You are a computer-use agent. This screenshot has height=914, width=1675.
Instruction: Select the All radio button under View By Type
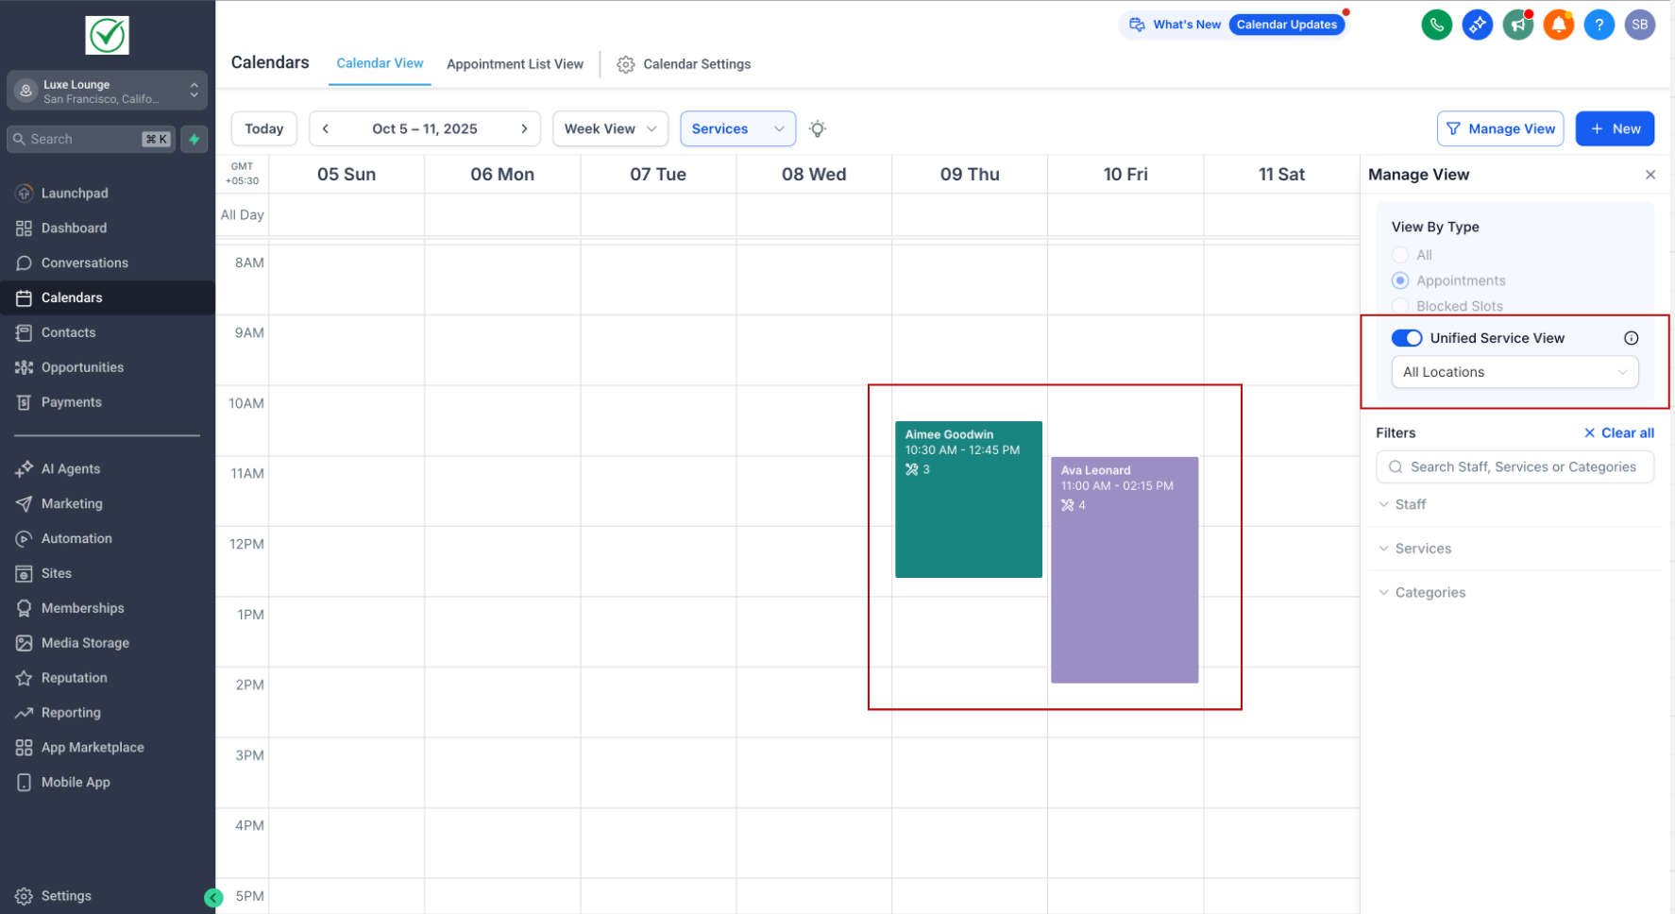click(1400, 255)
